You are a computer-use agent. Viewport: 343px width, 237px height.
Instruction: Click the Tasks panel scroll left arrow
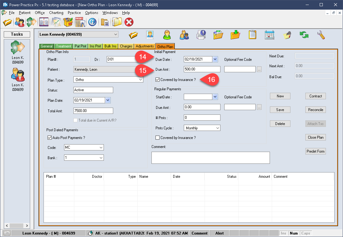pyautogui.click(x=7, y=226)
